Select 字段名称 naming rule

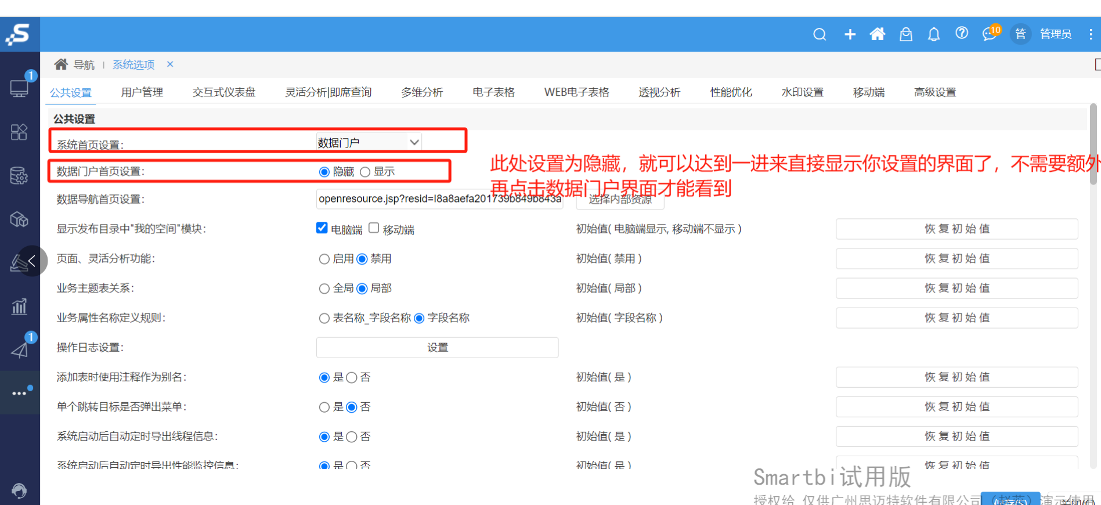pos(419,318)
